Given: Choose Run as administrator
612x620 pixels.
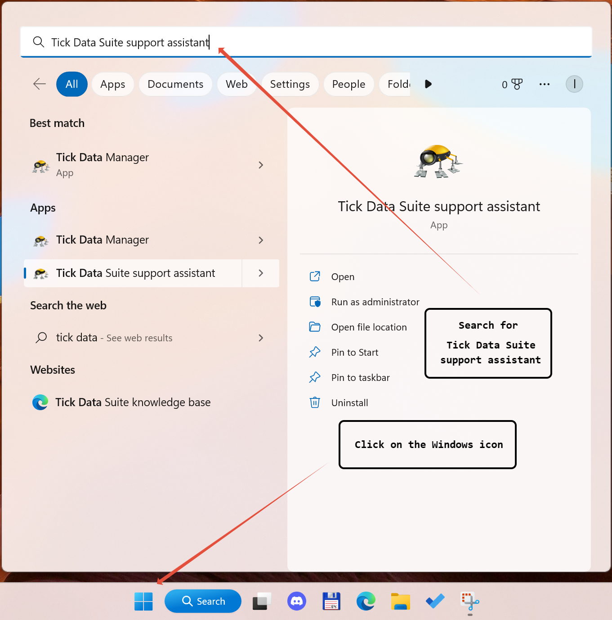Looking at the screenshot, I should pos(375,302).
